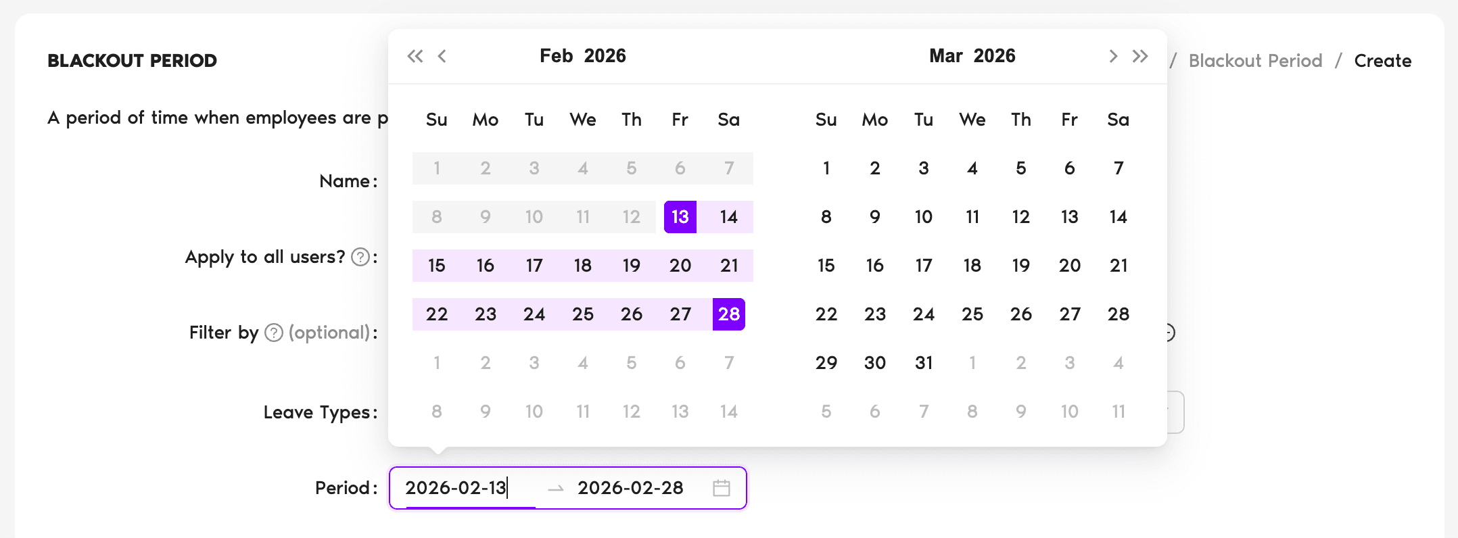Jump to next year with double-right arrow

[1141, 56]
